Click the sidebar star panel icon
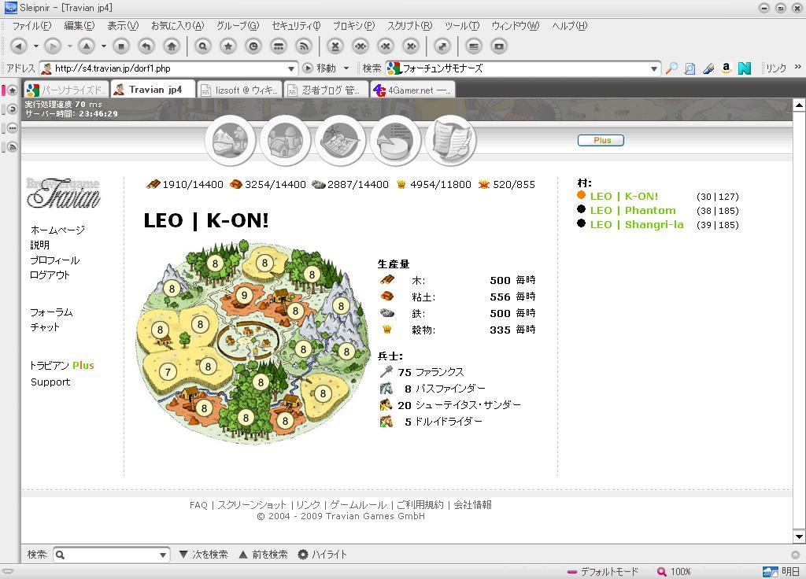The height and width of the screenshot is (579, 806). 12,91
